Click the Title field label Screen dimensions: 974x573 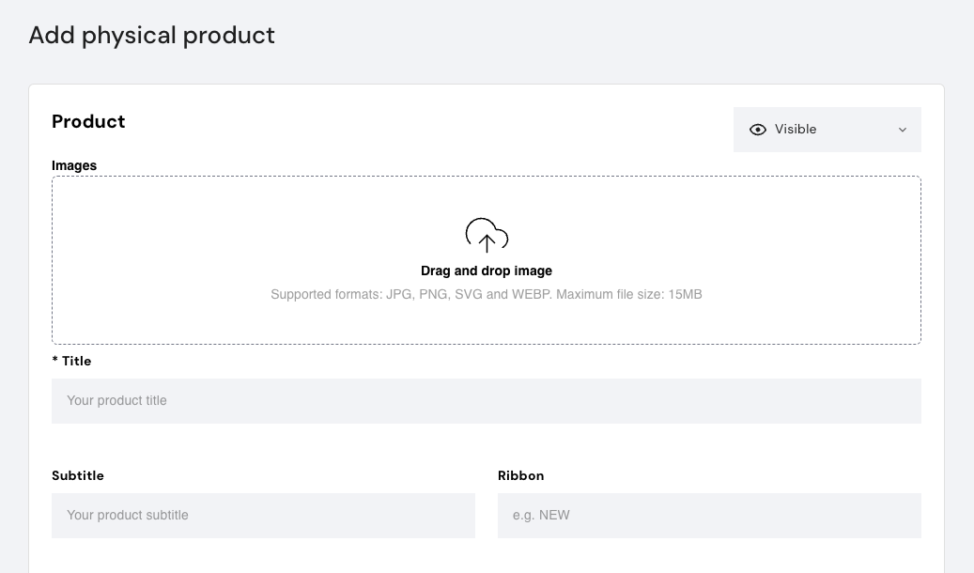78,361
